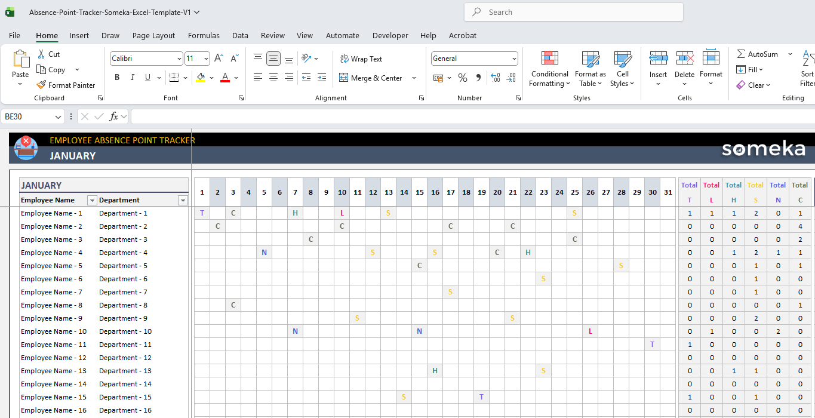Open Conditional Formatting in Styles group

tap(549, 69)
